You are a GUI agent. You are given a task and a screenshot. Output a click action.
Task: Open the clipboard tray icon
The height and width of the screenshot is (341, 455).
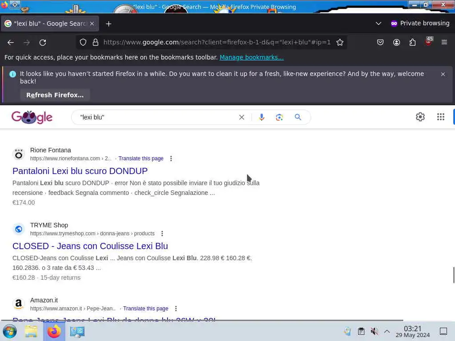[x=361, y=331]
